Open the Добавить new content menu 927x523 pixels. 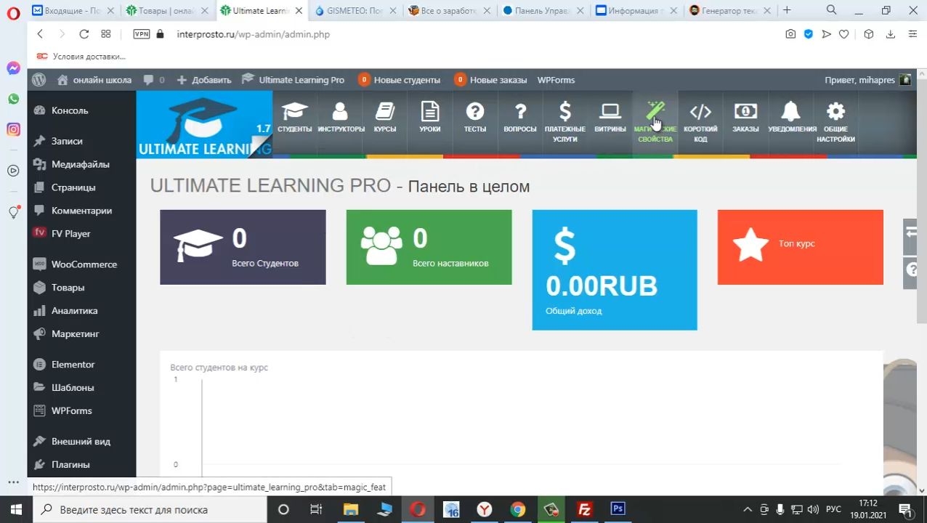tap(203, 80)
